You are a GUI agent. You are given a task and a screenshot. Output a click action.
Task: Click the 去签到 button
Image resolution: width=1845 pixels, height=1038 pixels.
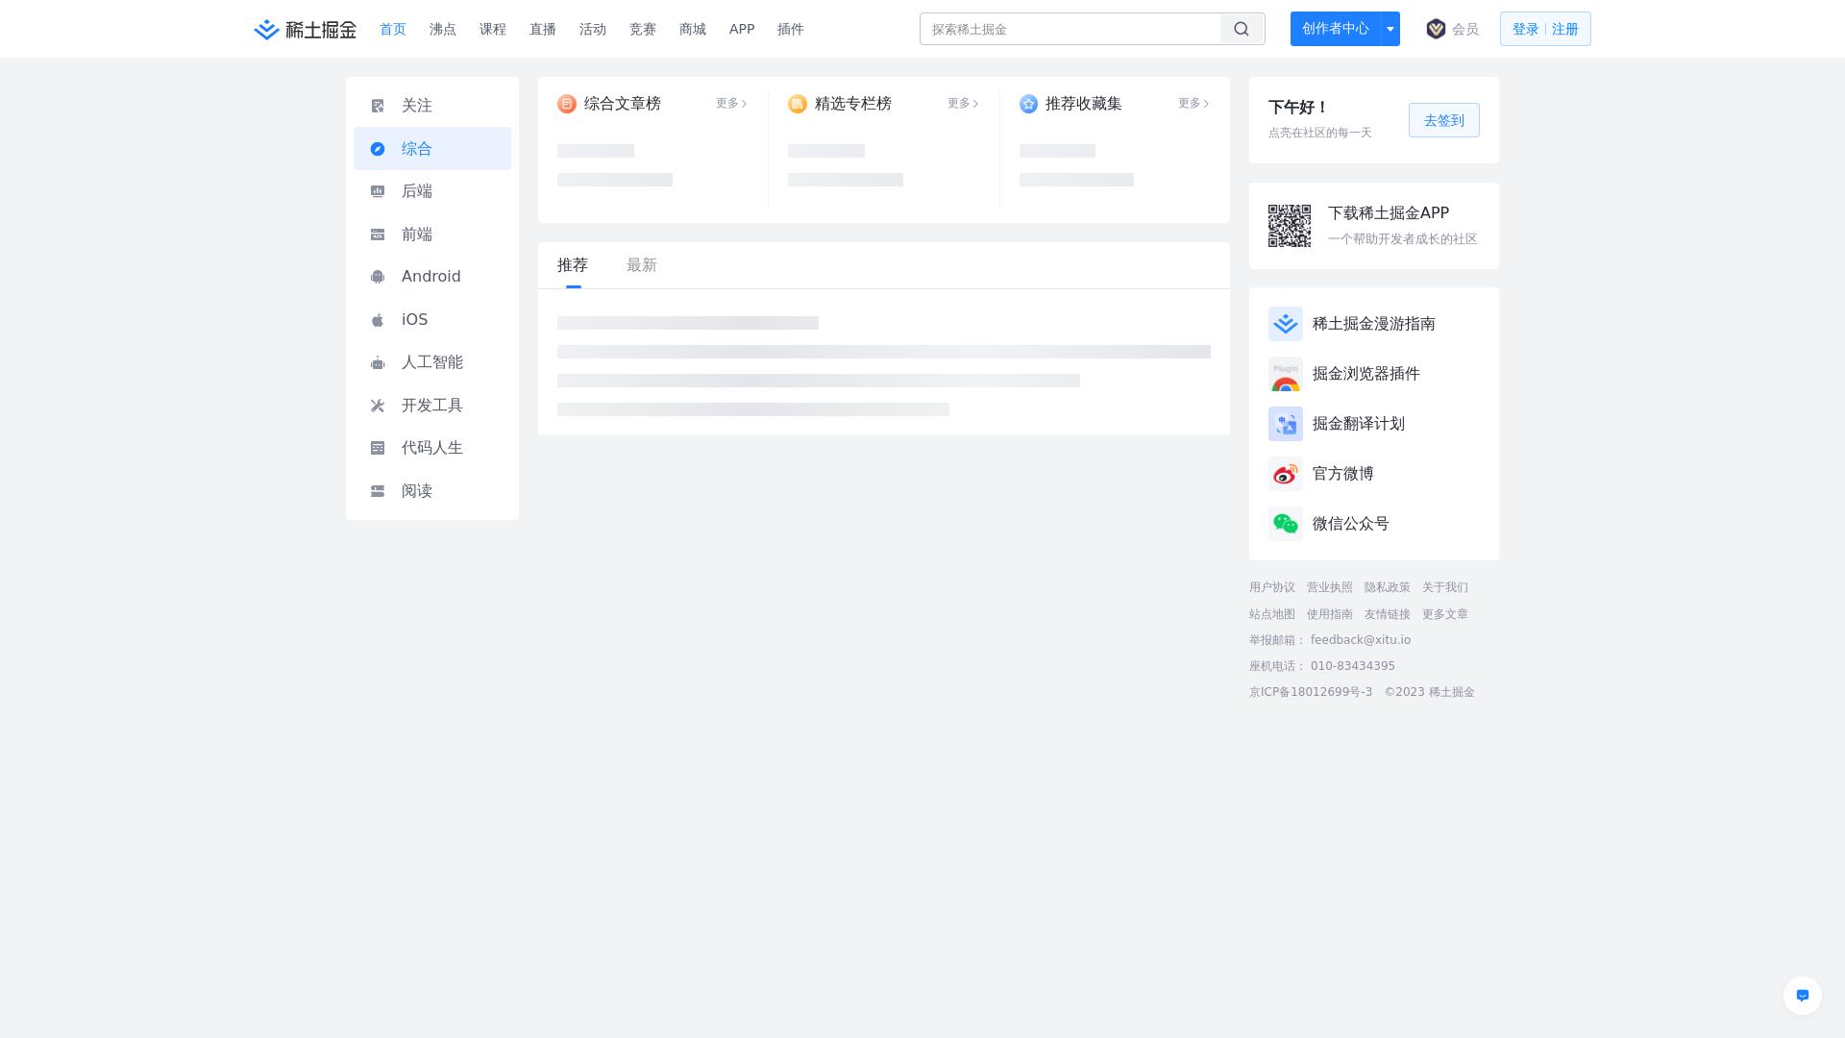(1444, 120)
